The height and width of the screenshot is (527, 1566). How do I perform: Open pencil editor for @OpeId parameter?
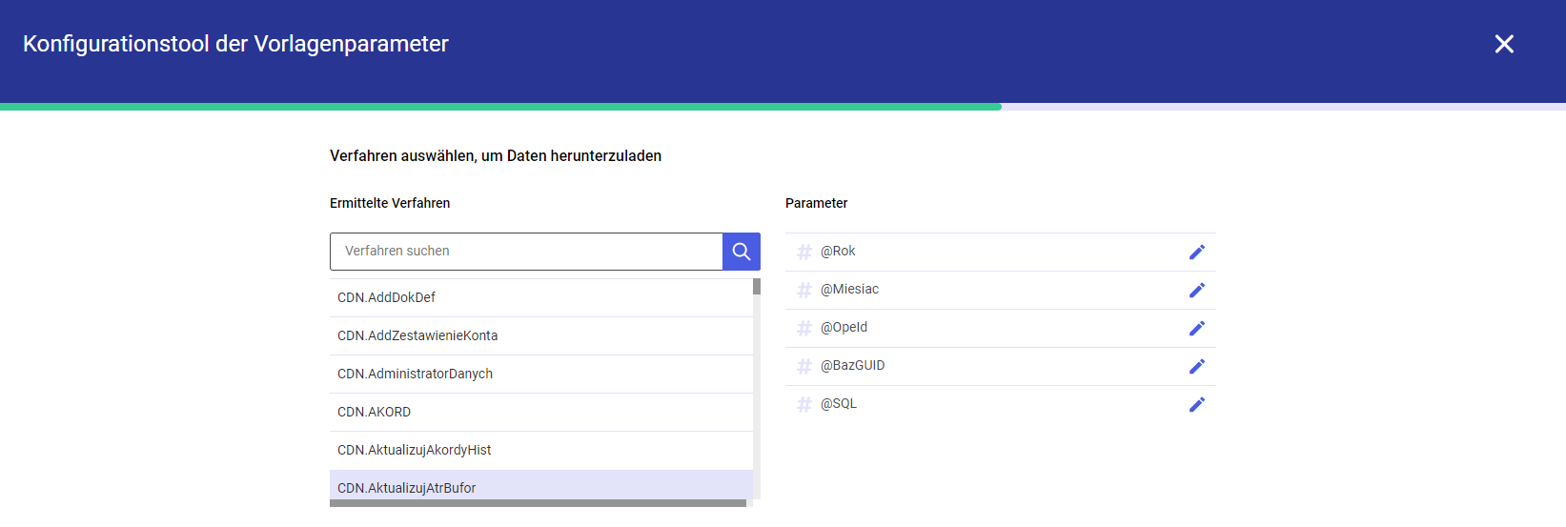coord(1197,328)
